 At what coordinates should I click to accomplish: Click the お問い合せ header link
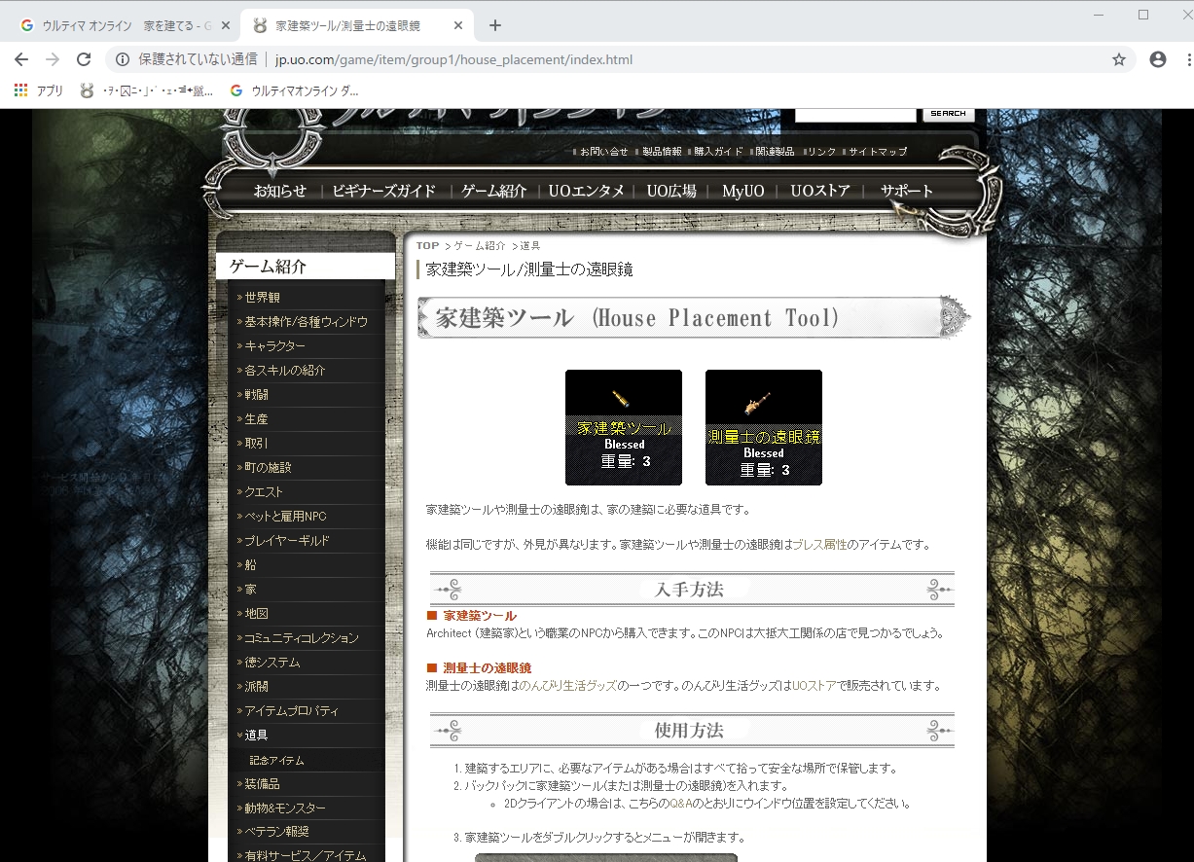click(x=603, y=152)
